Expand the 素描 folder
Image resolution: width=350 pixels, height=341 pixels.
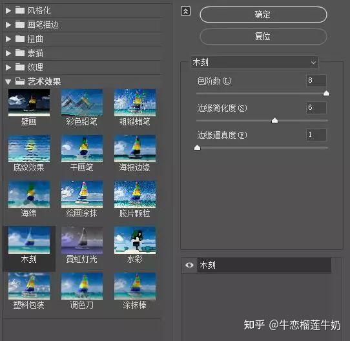(x=8, y=53)
